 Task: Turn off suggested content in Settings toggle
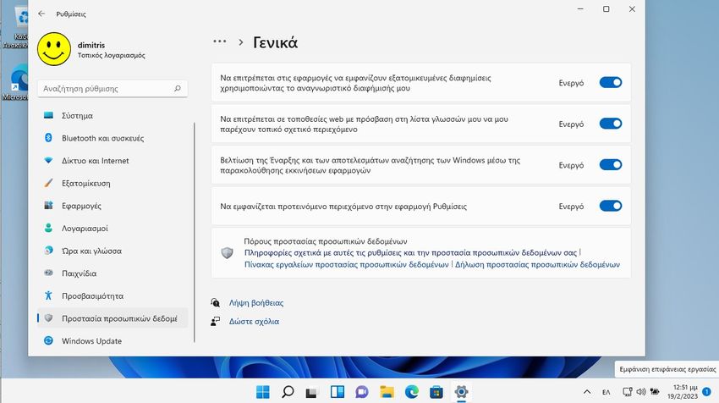[x=611, y=206]
